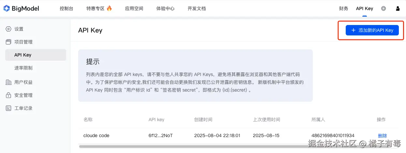Image resolution: width=406 pixels, height=153 pixels.
Task: Click the 'cloude code' name cell
Action: coord(96,135)
